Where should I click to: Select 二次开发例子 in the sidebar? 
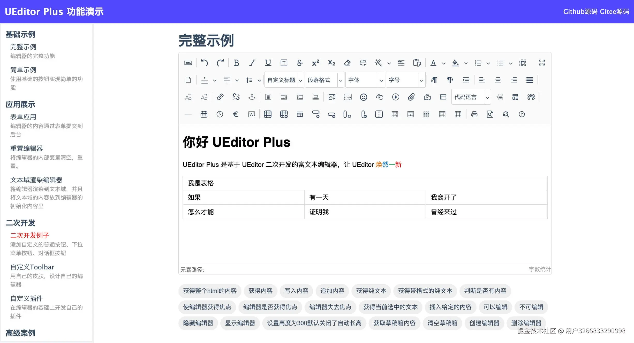(x=29, y=235)
